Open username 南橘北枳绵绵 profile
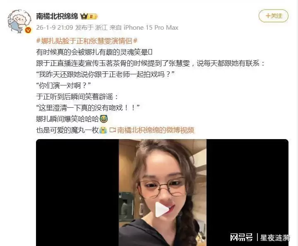 point(57,16)
